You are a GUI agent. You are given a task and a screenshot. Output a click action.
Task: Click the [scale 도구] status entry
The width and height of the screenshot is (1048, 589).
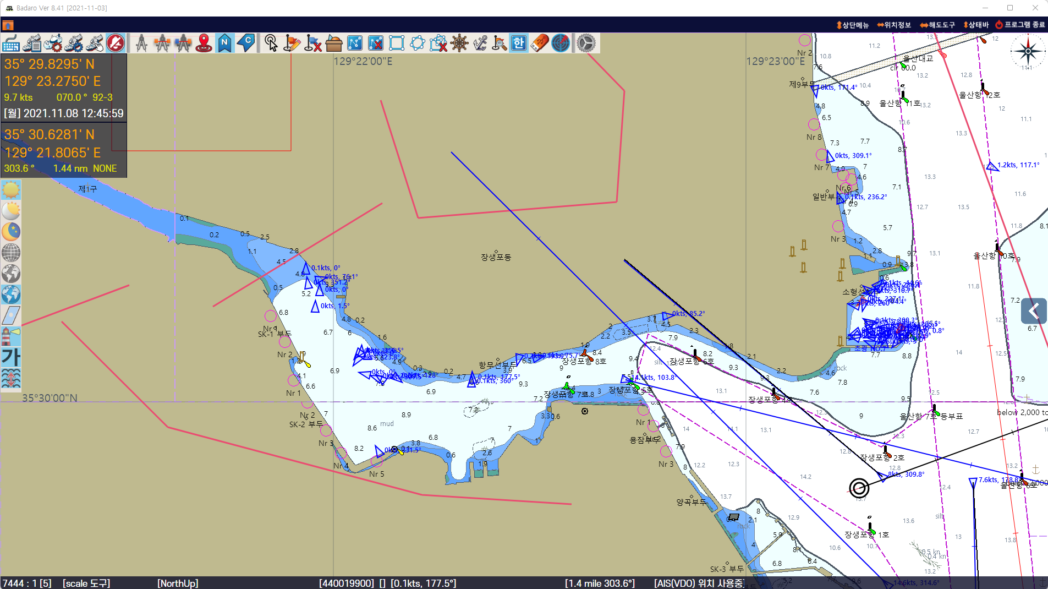pyautogui.click(x=86, y=583)
